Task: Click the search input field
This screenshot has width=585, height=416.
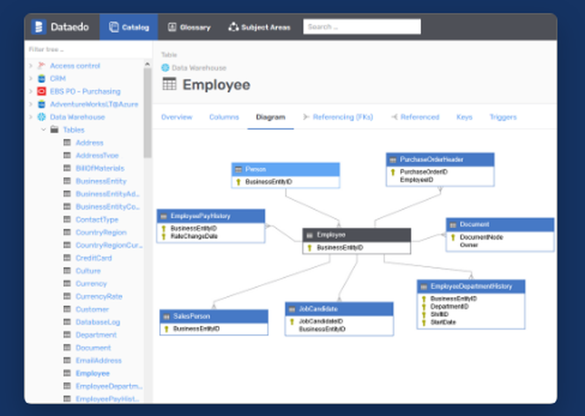Action: coord(362,27)
